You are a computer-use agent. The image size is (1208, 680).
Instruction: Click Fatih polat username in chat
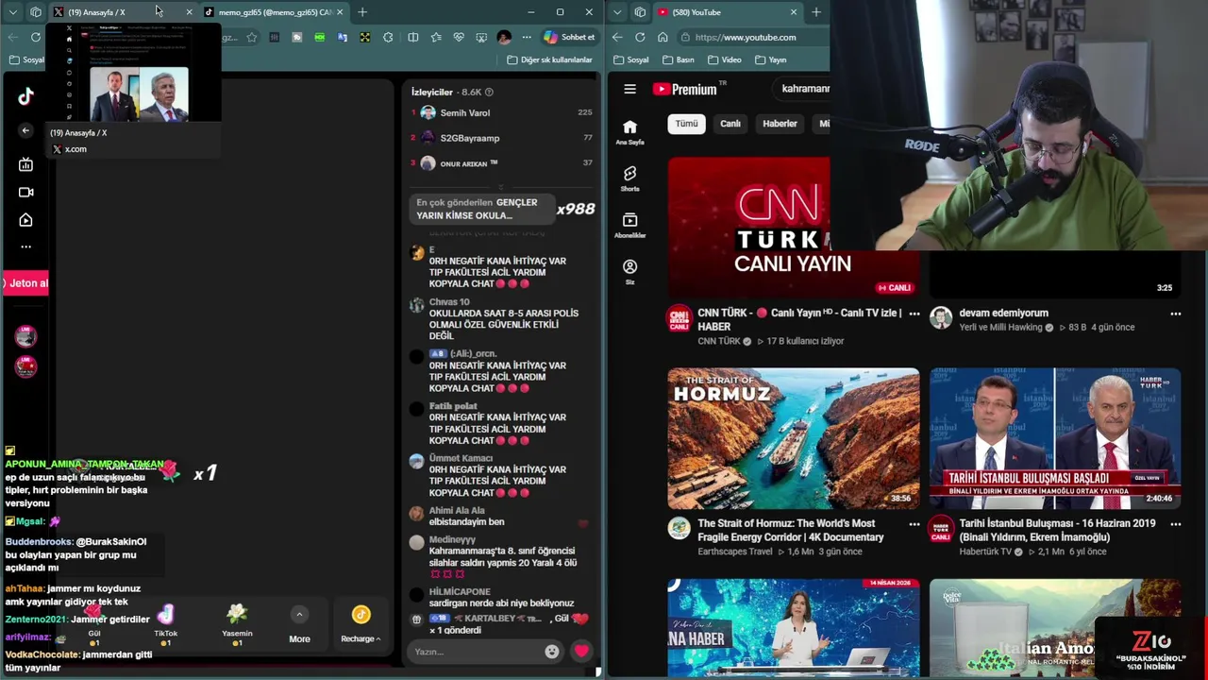tap(453, 406)
